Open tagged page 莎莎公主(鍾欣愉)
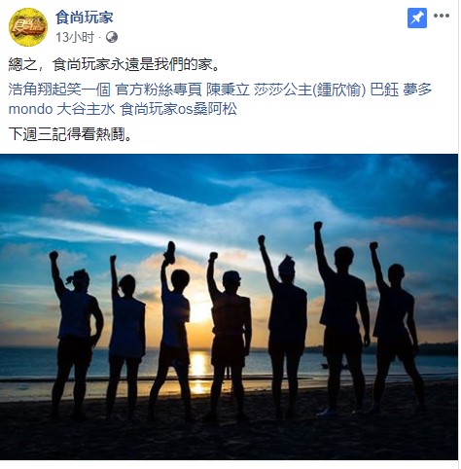Viewport: 461px width, 469px height. click(309, 90)
